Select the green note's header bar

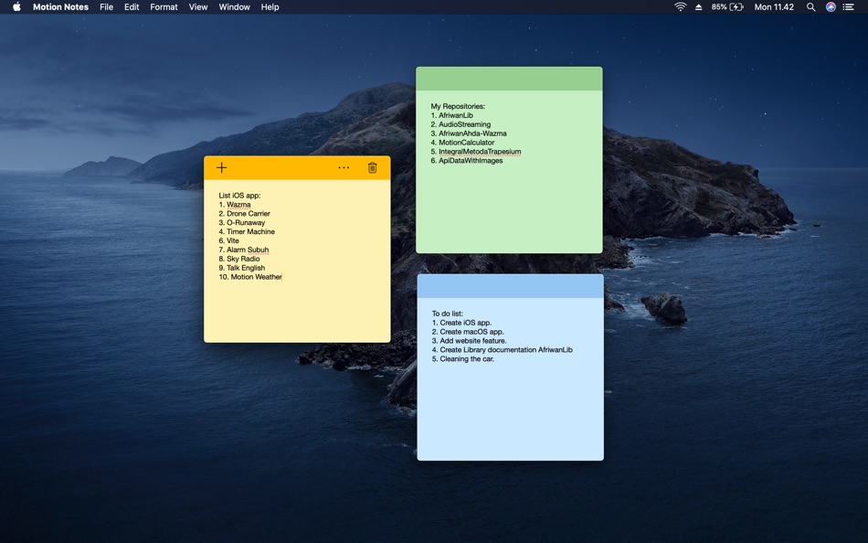click(x=509, y=79)
